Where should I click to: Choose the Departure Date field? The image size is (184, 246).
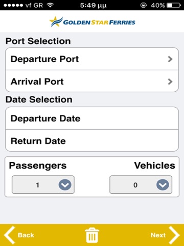92,118
